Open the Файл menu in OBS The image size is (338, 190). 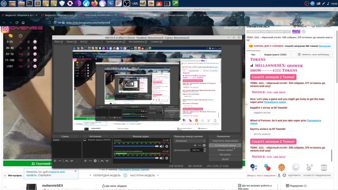pyautogui.click(x=57, y=43)
